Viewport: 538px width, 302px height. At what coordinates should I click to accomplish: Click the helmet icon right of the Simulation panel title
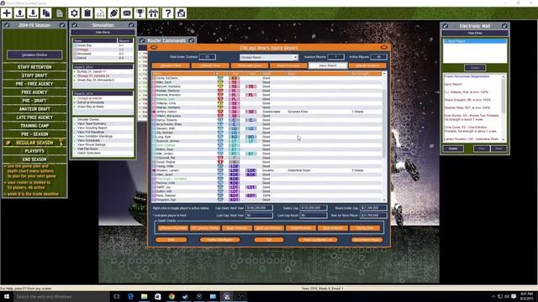pyautogui.click(x=131, y=25)
